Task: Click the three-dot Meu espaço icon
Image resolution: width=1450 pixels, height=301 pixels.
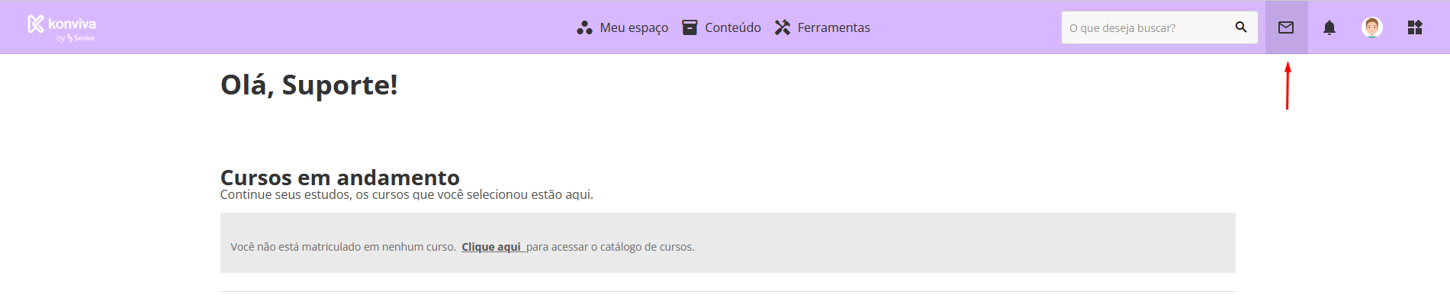Action: (x=584, y=28)
